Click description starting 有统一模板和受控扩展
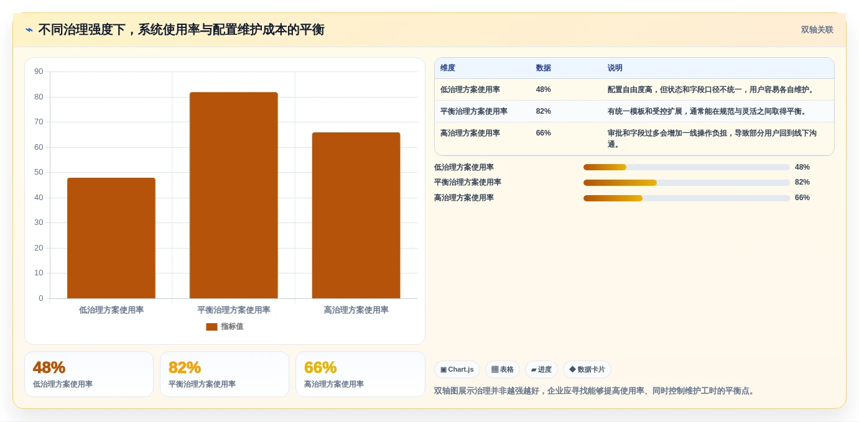Viewport: 859px width, 422px height. (708, 111)
